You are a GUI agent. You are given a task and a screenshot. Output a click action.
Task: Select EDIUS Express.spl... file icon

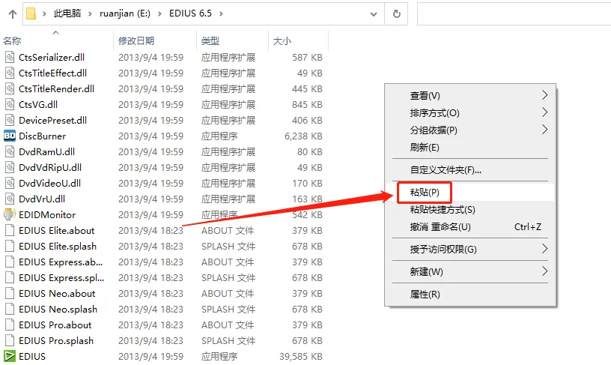click(x=10, y=277)
